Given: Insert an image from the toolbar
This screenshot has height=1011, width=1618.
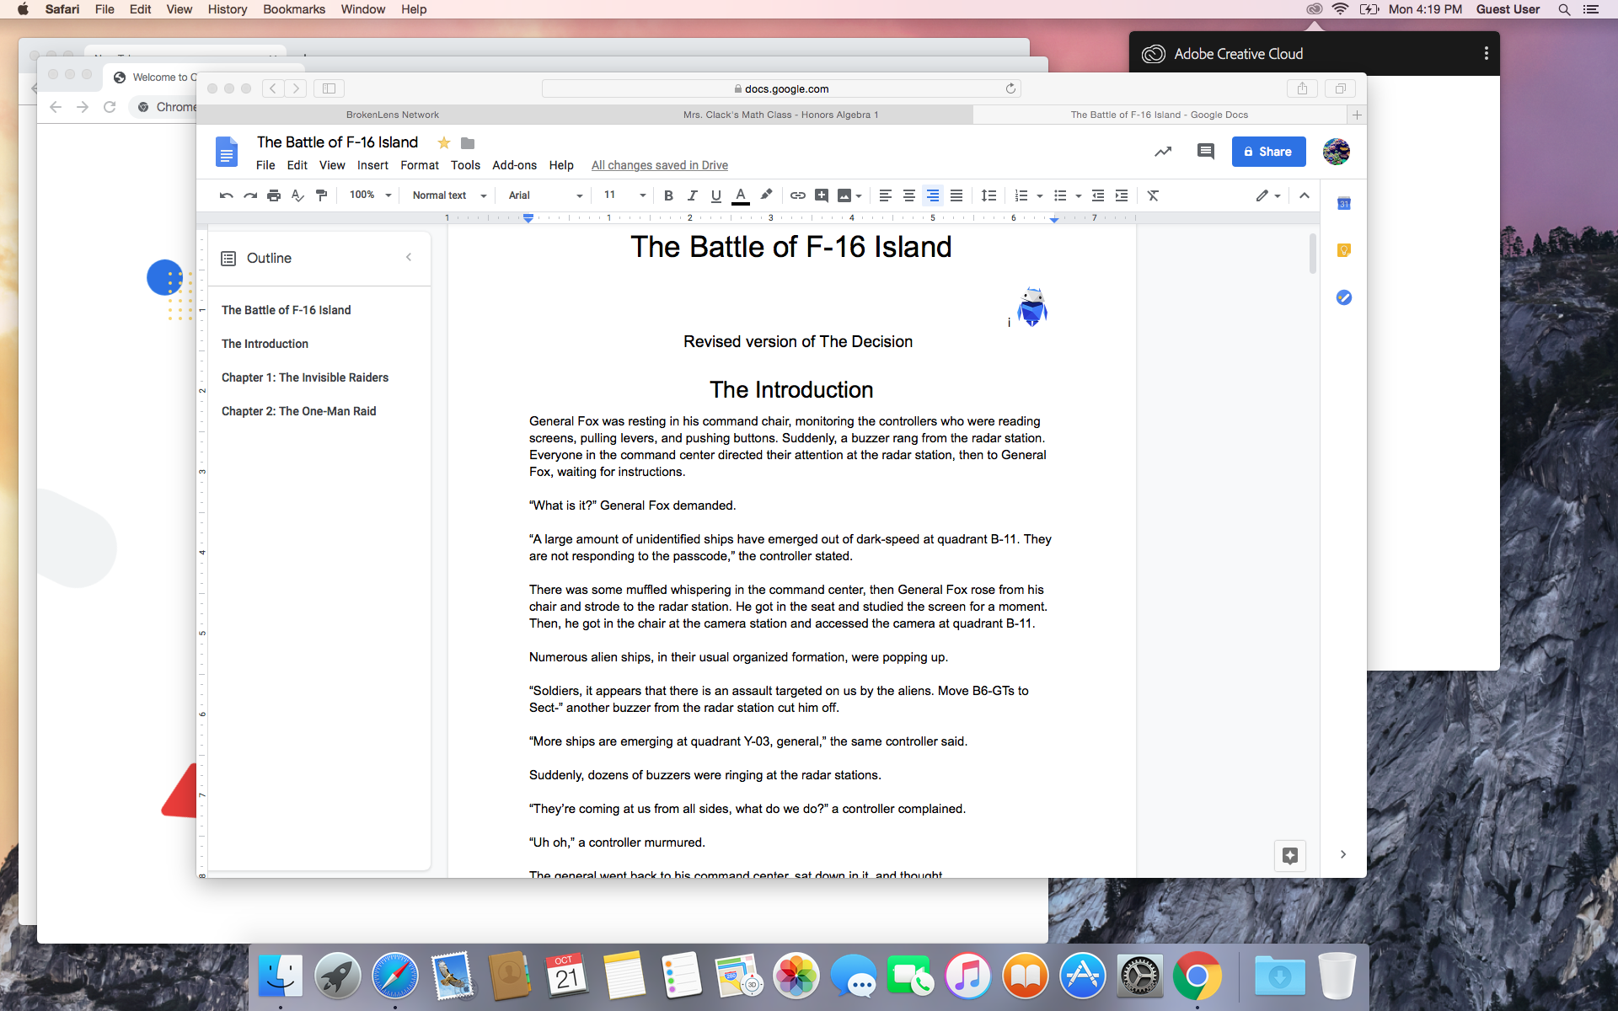Looking at the screenshot, I should coord(844,195).
